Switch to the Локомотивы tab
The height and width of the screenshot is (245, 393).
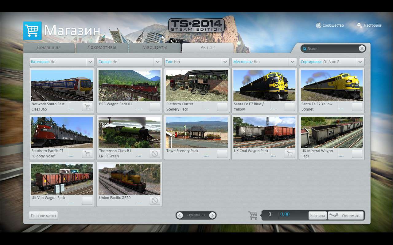pos(102,47)
